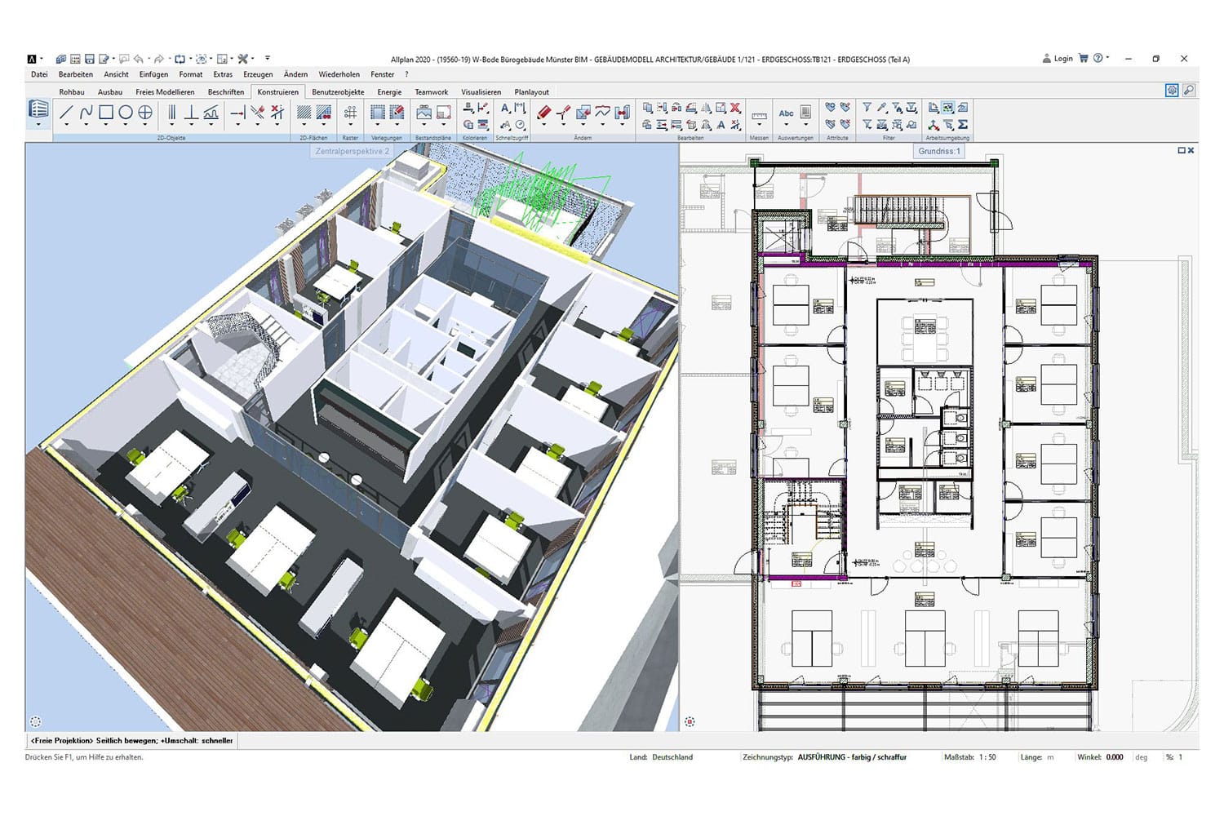Click the perpendicular line tool
Viewport: 1224px width, 816px height.
[x=191, y=113]
